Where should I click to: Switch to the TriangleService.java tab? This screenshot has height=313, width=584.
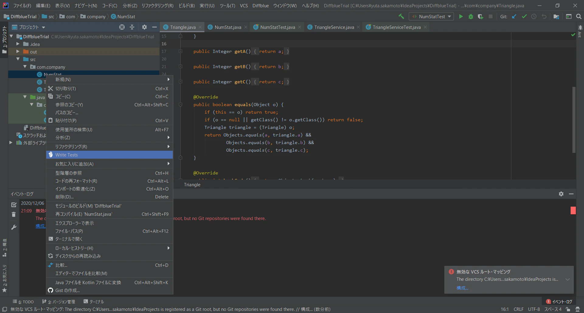pyautogui.click(x=334, y=27)
